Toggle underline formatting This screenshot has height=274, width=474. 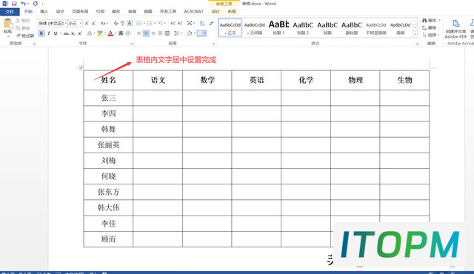coord(56,33)
